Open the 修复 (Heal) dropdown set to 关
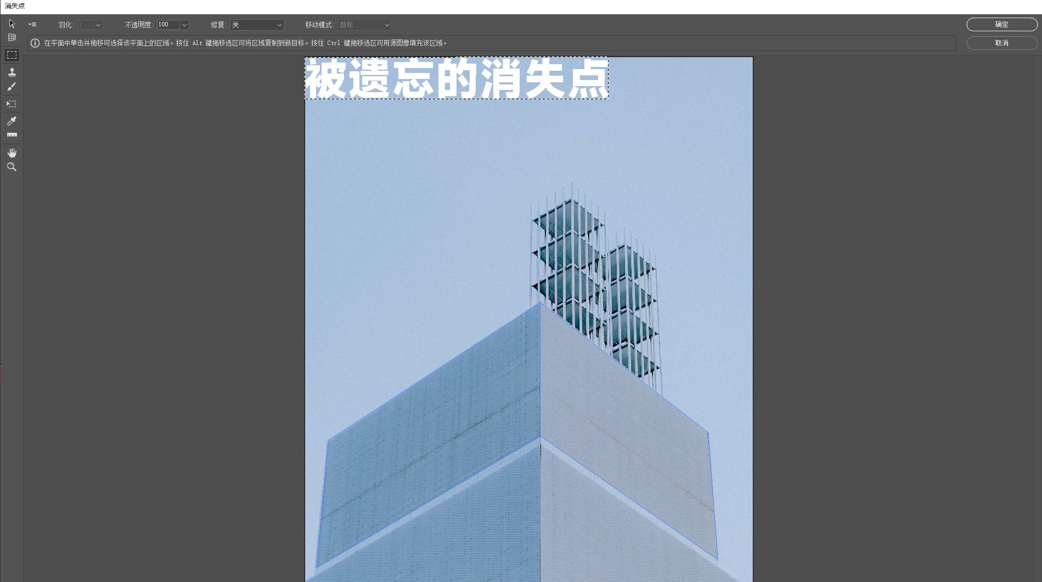The image size is (1042, 582). pyautogui.click(x=256, y=25)
